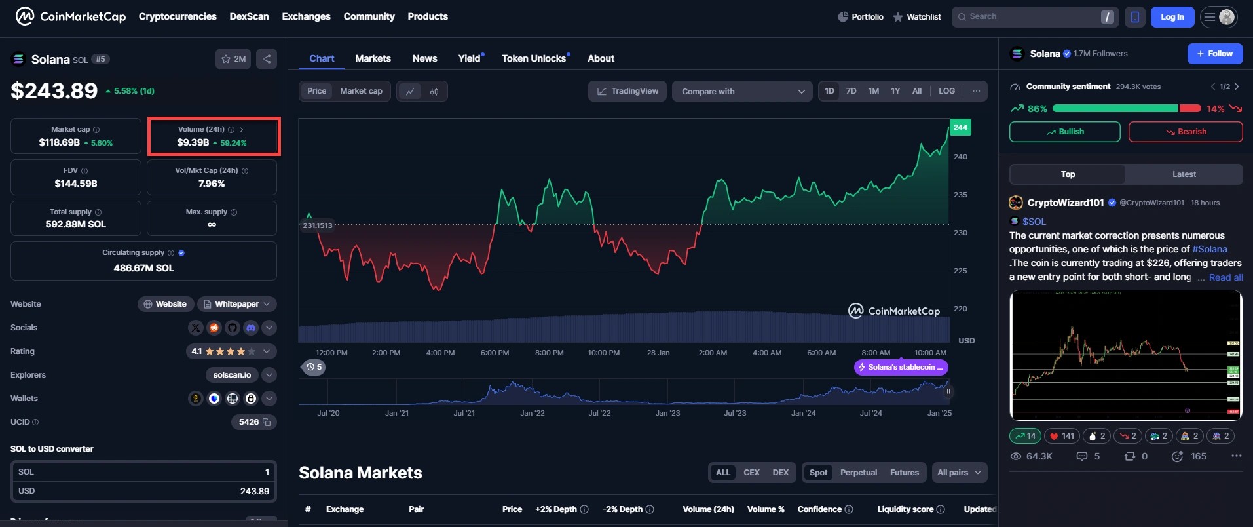Switch to the Markets tab
This screenshot has width=1253, height=527.
373,58
